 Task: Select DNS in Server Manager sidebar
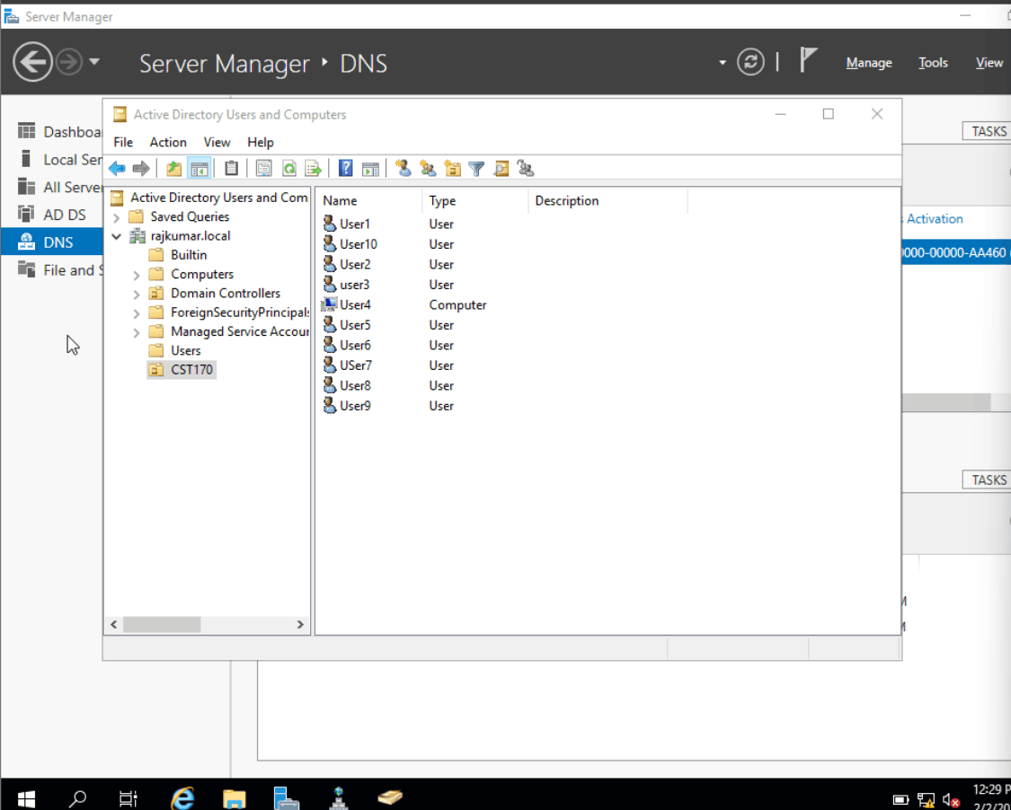pyautogui.click(x=51, y=242)
